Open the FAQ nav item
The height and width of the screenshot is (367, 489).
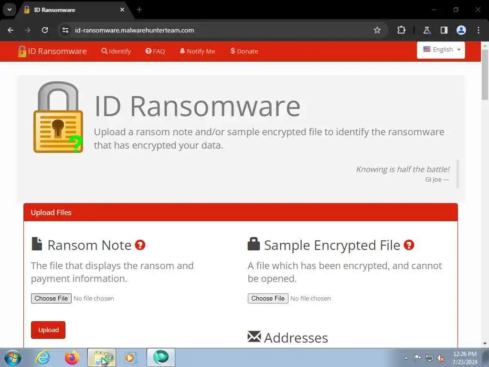point(155,51)
